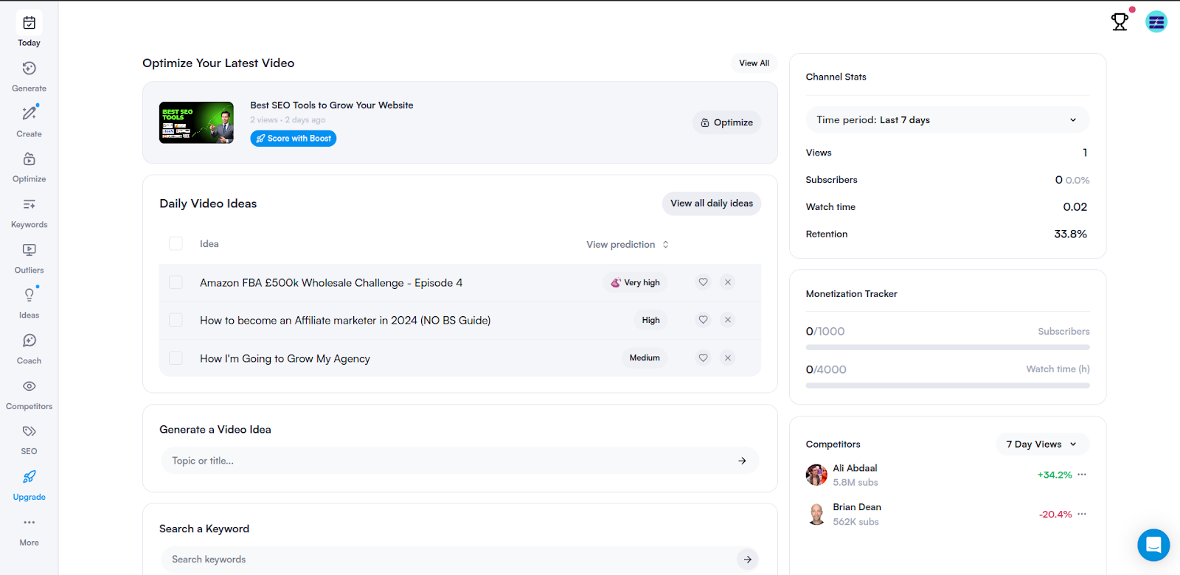This screenshot has width=1180, height=575.
Task: Sort by View prediction column
Action: (x=628, y=245)
